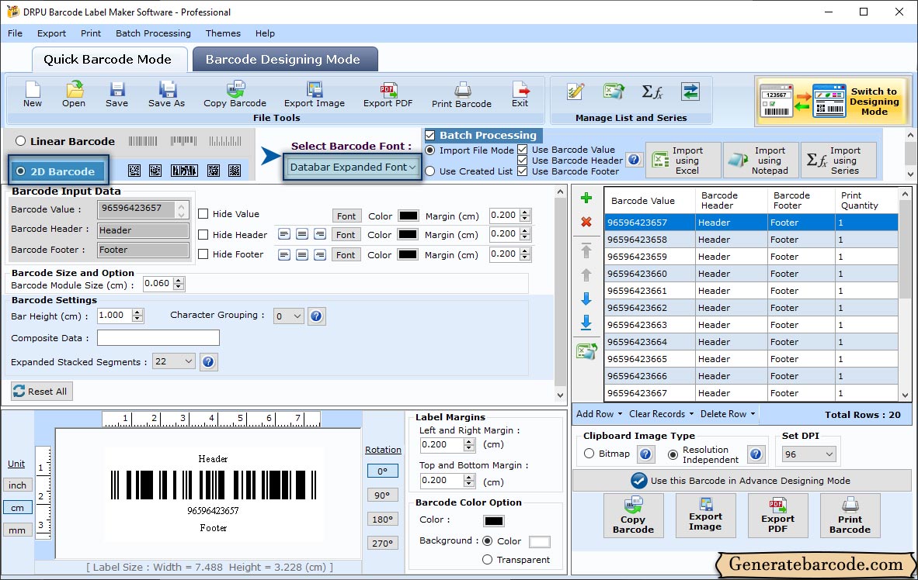The image size is (918, 580).
Task: Click the white background color swatch
Action: point(539,541)
